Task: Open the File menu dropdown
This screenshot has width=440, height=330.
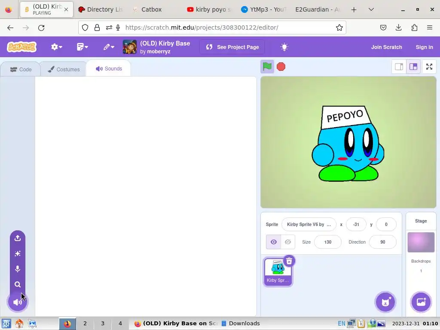Action: [x=82, y=47]
